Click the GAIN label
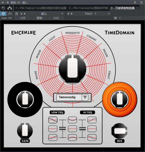The image size is (145, 152). pos(25,141)
